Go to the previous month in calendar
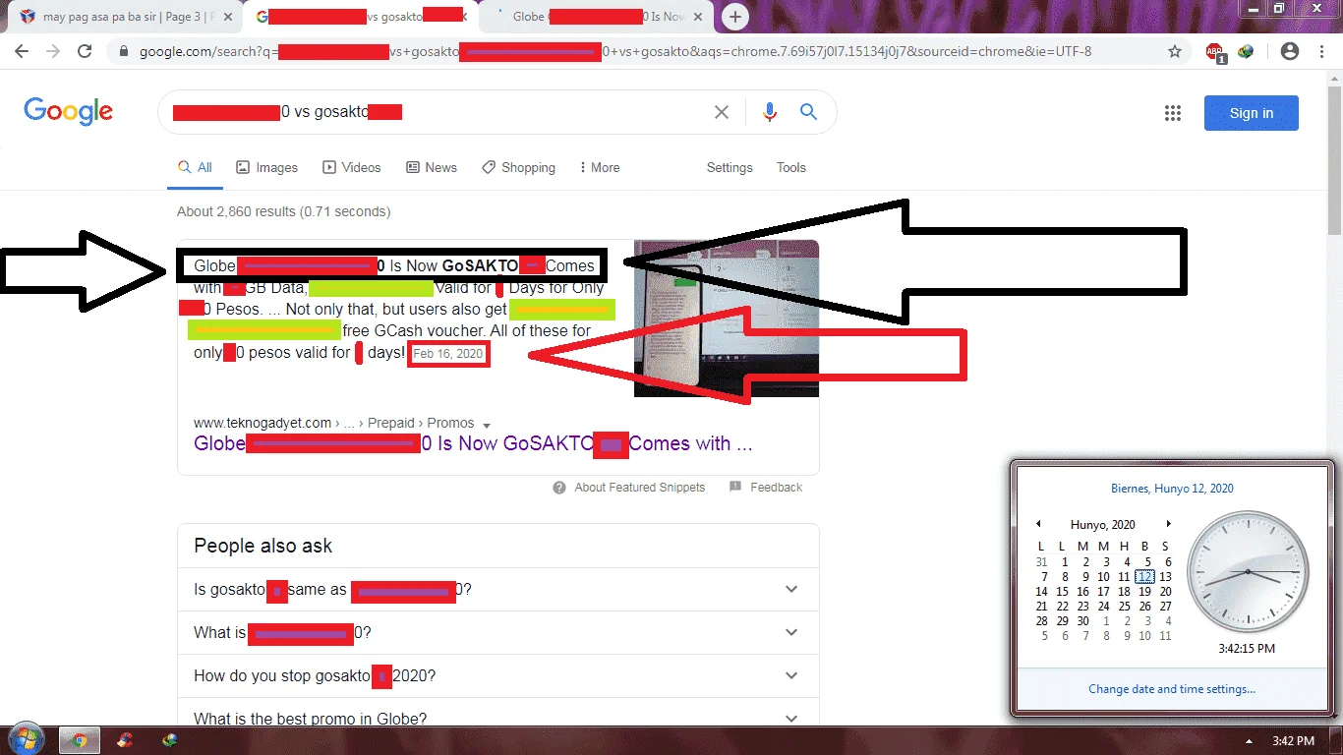The width and height of the screenshot is (1343, 755). 1040,525
